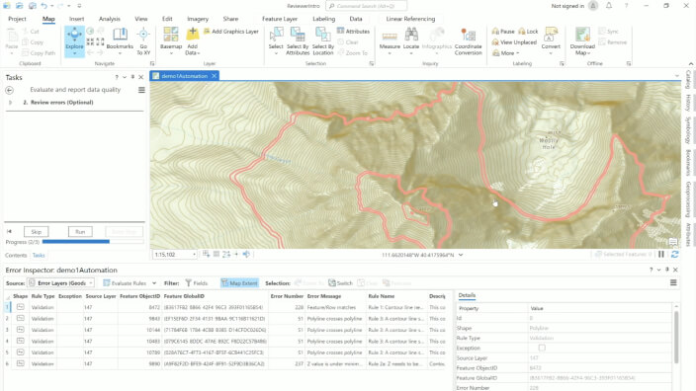The width and height of the screenshot is (696, 391).
Task: Open the Attributes pane button
Action: [x=353, y=31]
